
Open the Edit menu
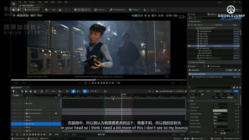pos(25,2)
